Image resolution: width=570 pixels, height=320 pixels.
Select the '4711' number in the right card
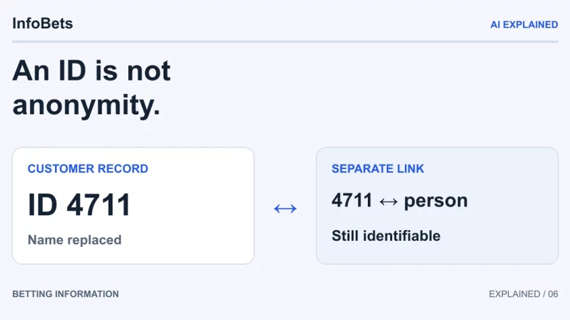click(x=352, y=200)
